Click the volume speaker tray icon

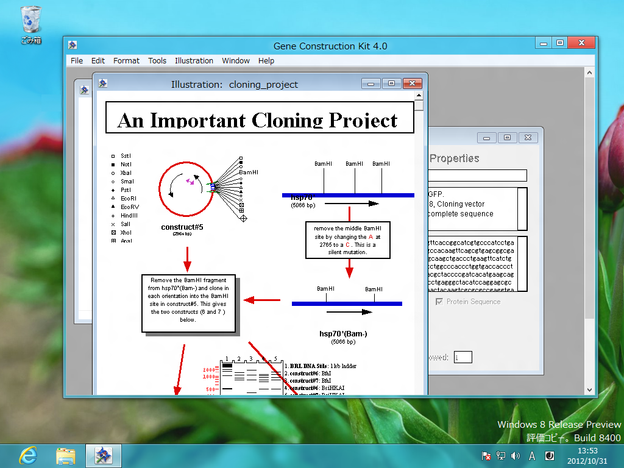coord(516,456)
